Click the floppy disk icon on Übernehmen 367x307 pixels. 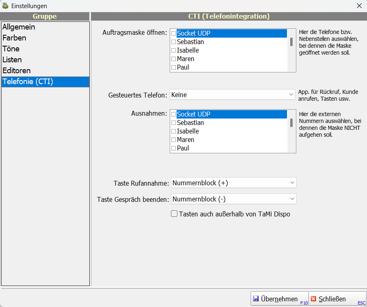tap(256, 299)
